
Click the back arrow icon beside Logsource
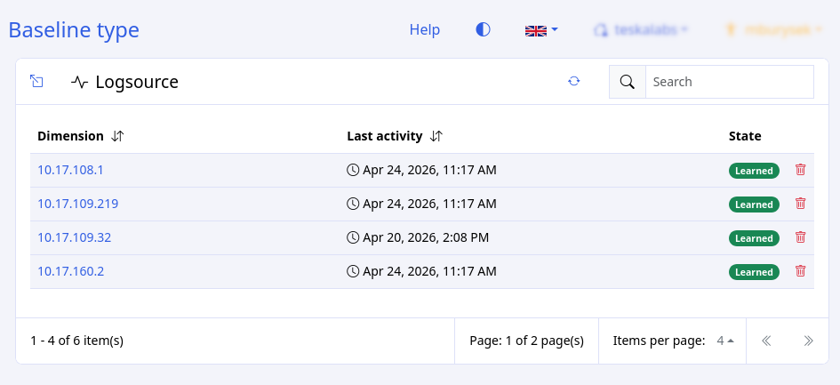coord(36,82)
